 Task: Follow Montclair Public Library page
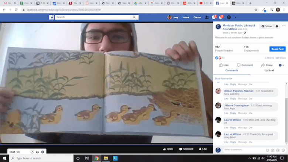[x=267, y=26]
